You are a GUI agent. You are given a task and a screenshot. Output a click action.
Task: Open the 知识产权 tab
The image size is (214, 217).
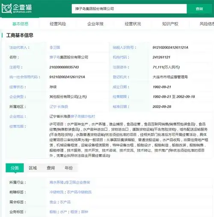click(170, 24)
